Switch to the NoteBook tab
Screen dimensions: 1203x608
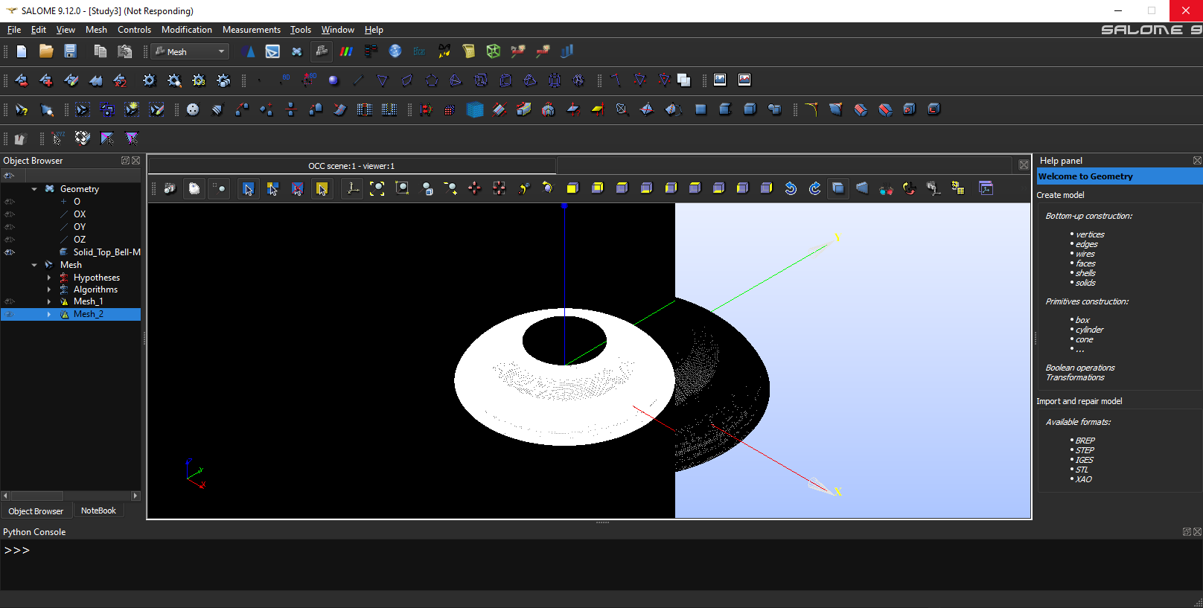click(x=98, y=511)
